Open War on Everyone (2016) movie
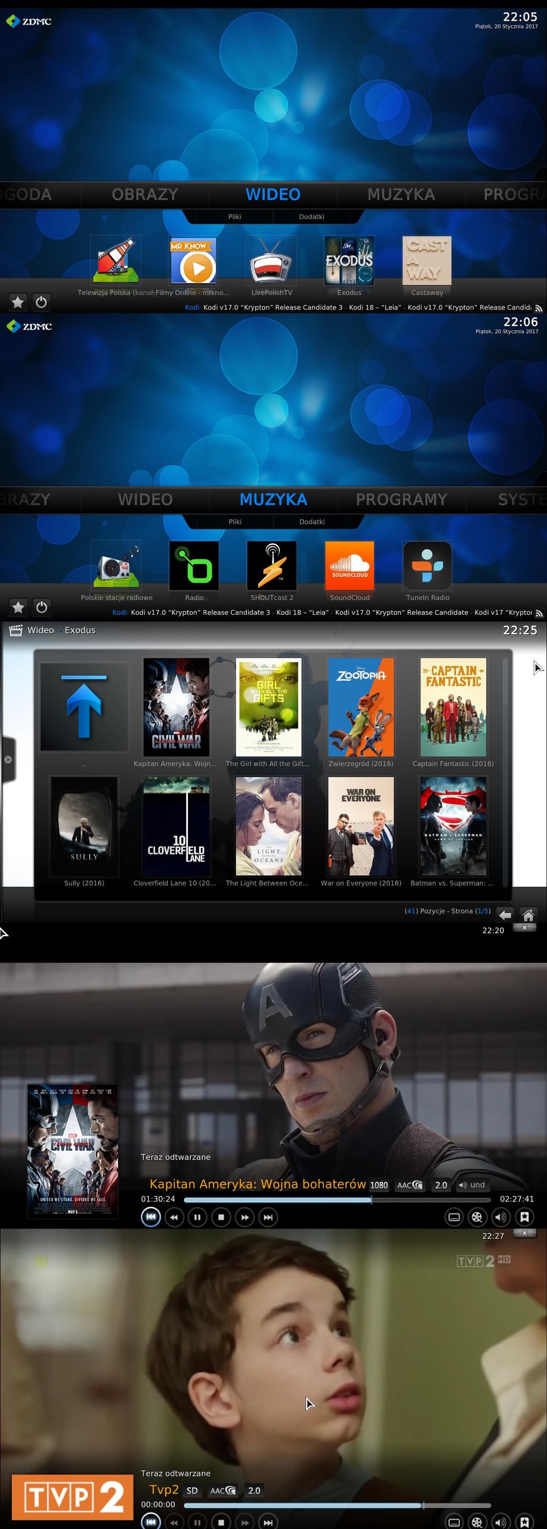 tap(361, 826)
